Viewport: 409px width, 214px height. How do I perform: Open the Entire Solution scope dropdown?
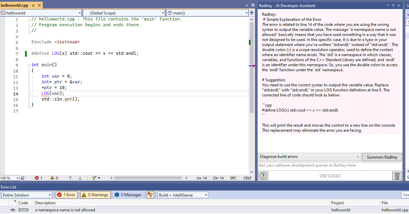[x=27, y=195]
